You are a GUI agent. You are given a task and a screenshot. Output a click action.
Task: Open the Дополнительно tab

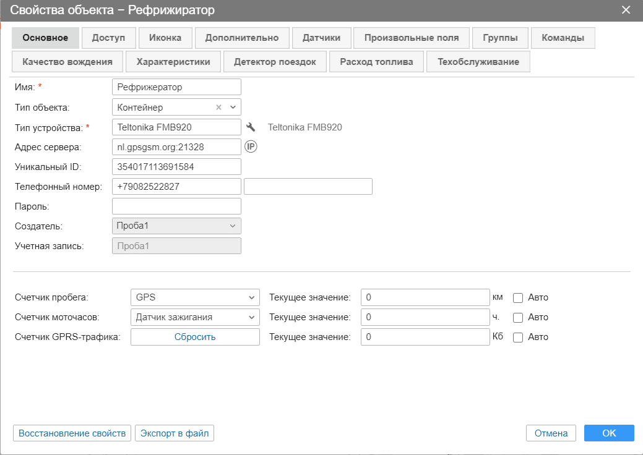coord(242,38)
